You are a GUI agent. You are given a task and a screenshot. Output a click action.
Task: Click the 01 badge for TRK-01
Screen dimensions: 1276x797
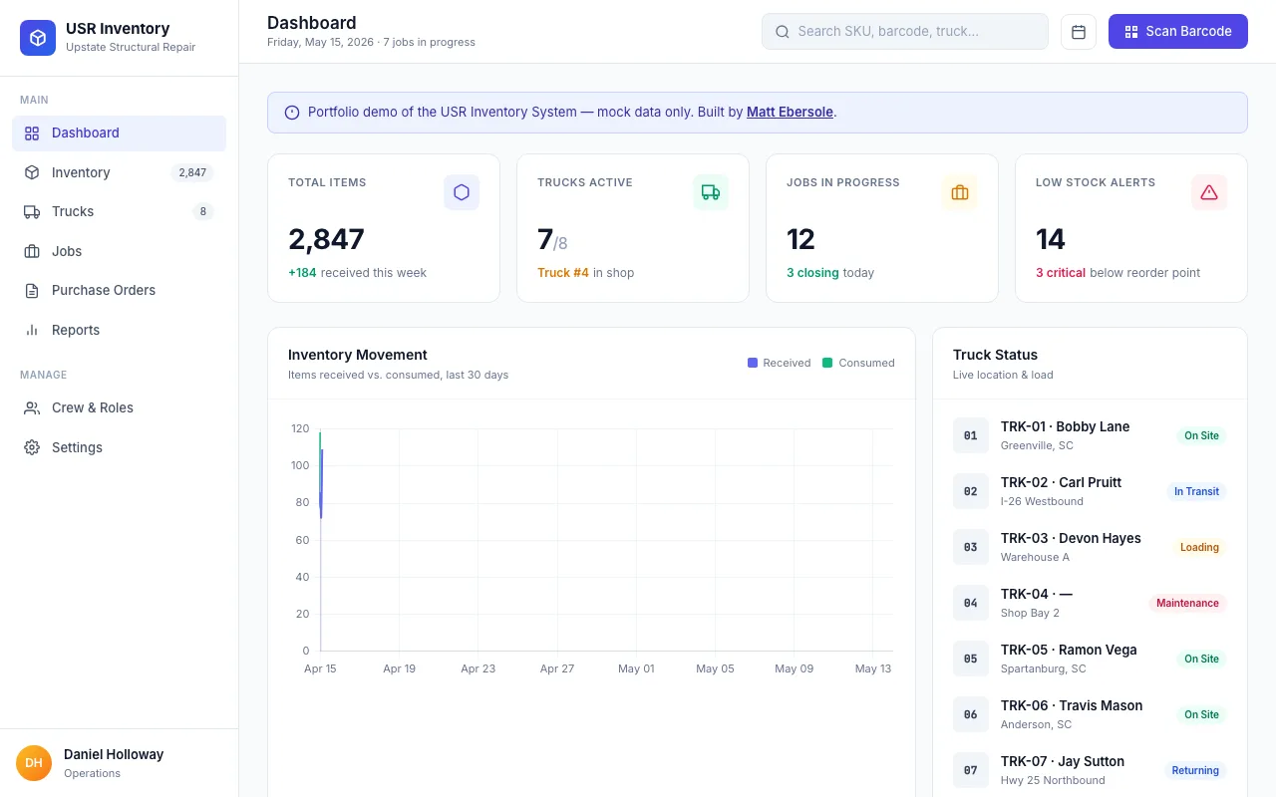pyautogui.click(x=971, y=435)
